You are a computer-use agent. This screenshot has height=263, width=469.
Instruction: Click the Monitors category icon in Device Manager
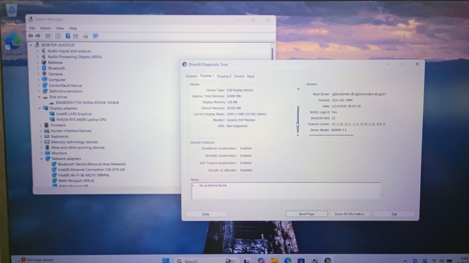tap(47, 153)
